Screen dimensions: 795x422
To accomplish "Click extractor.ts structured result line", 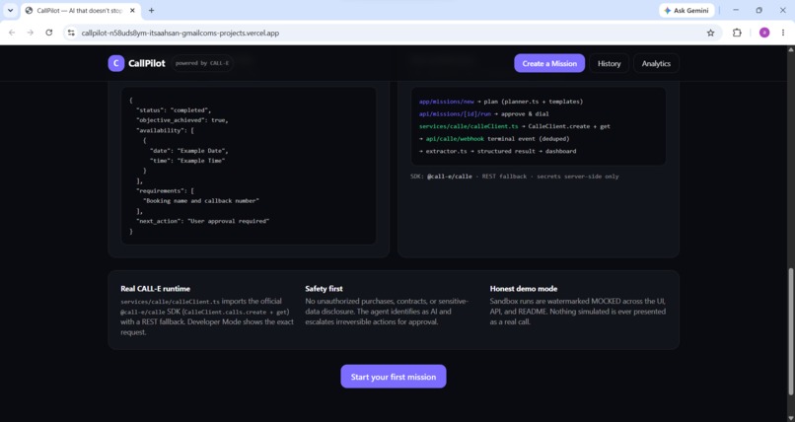I will click(x=497, y=151).
